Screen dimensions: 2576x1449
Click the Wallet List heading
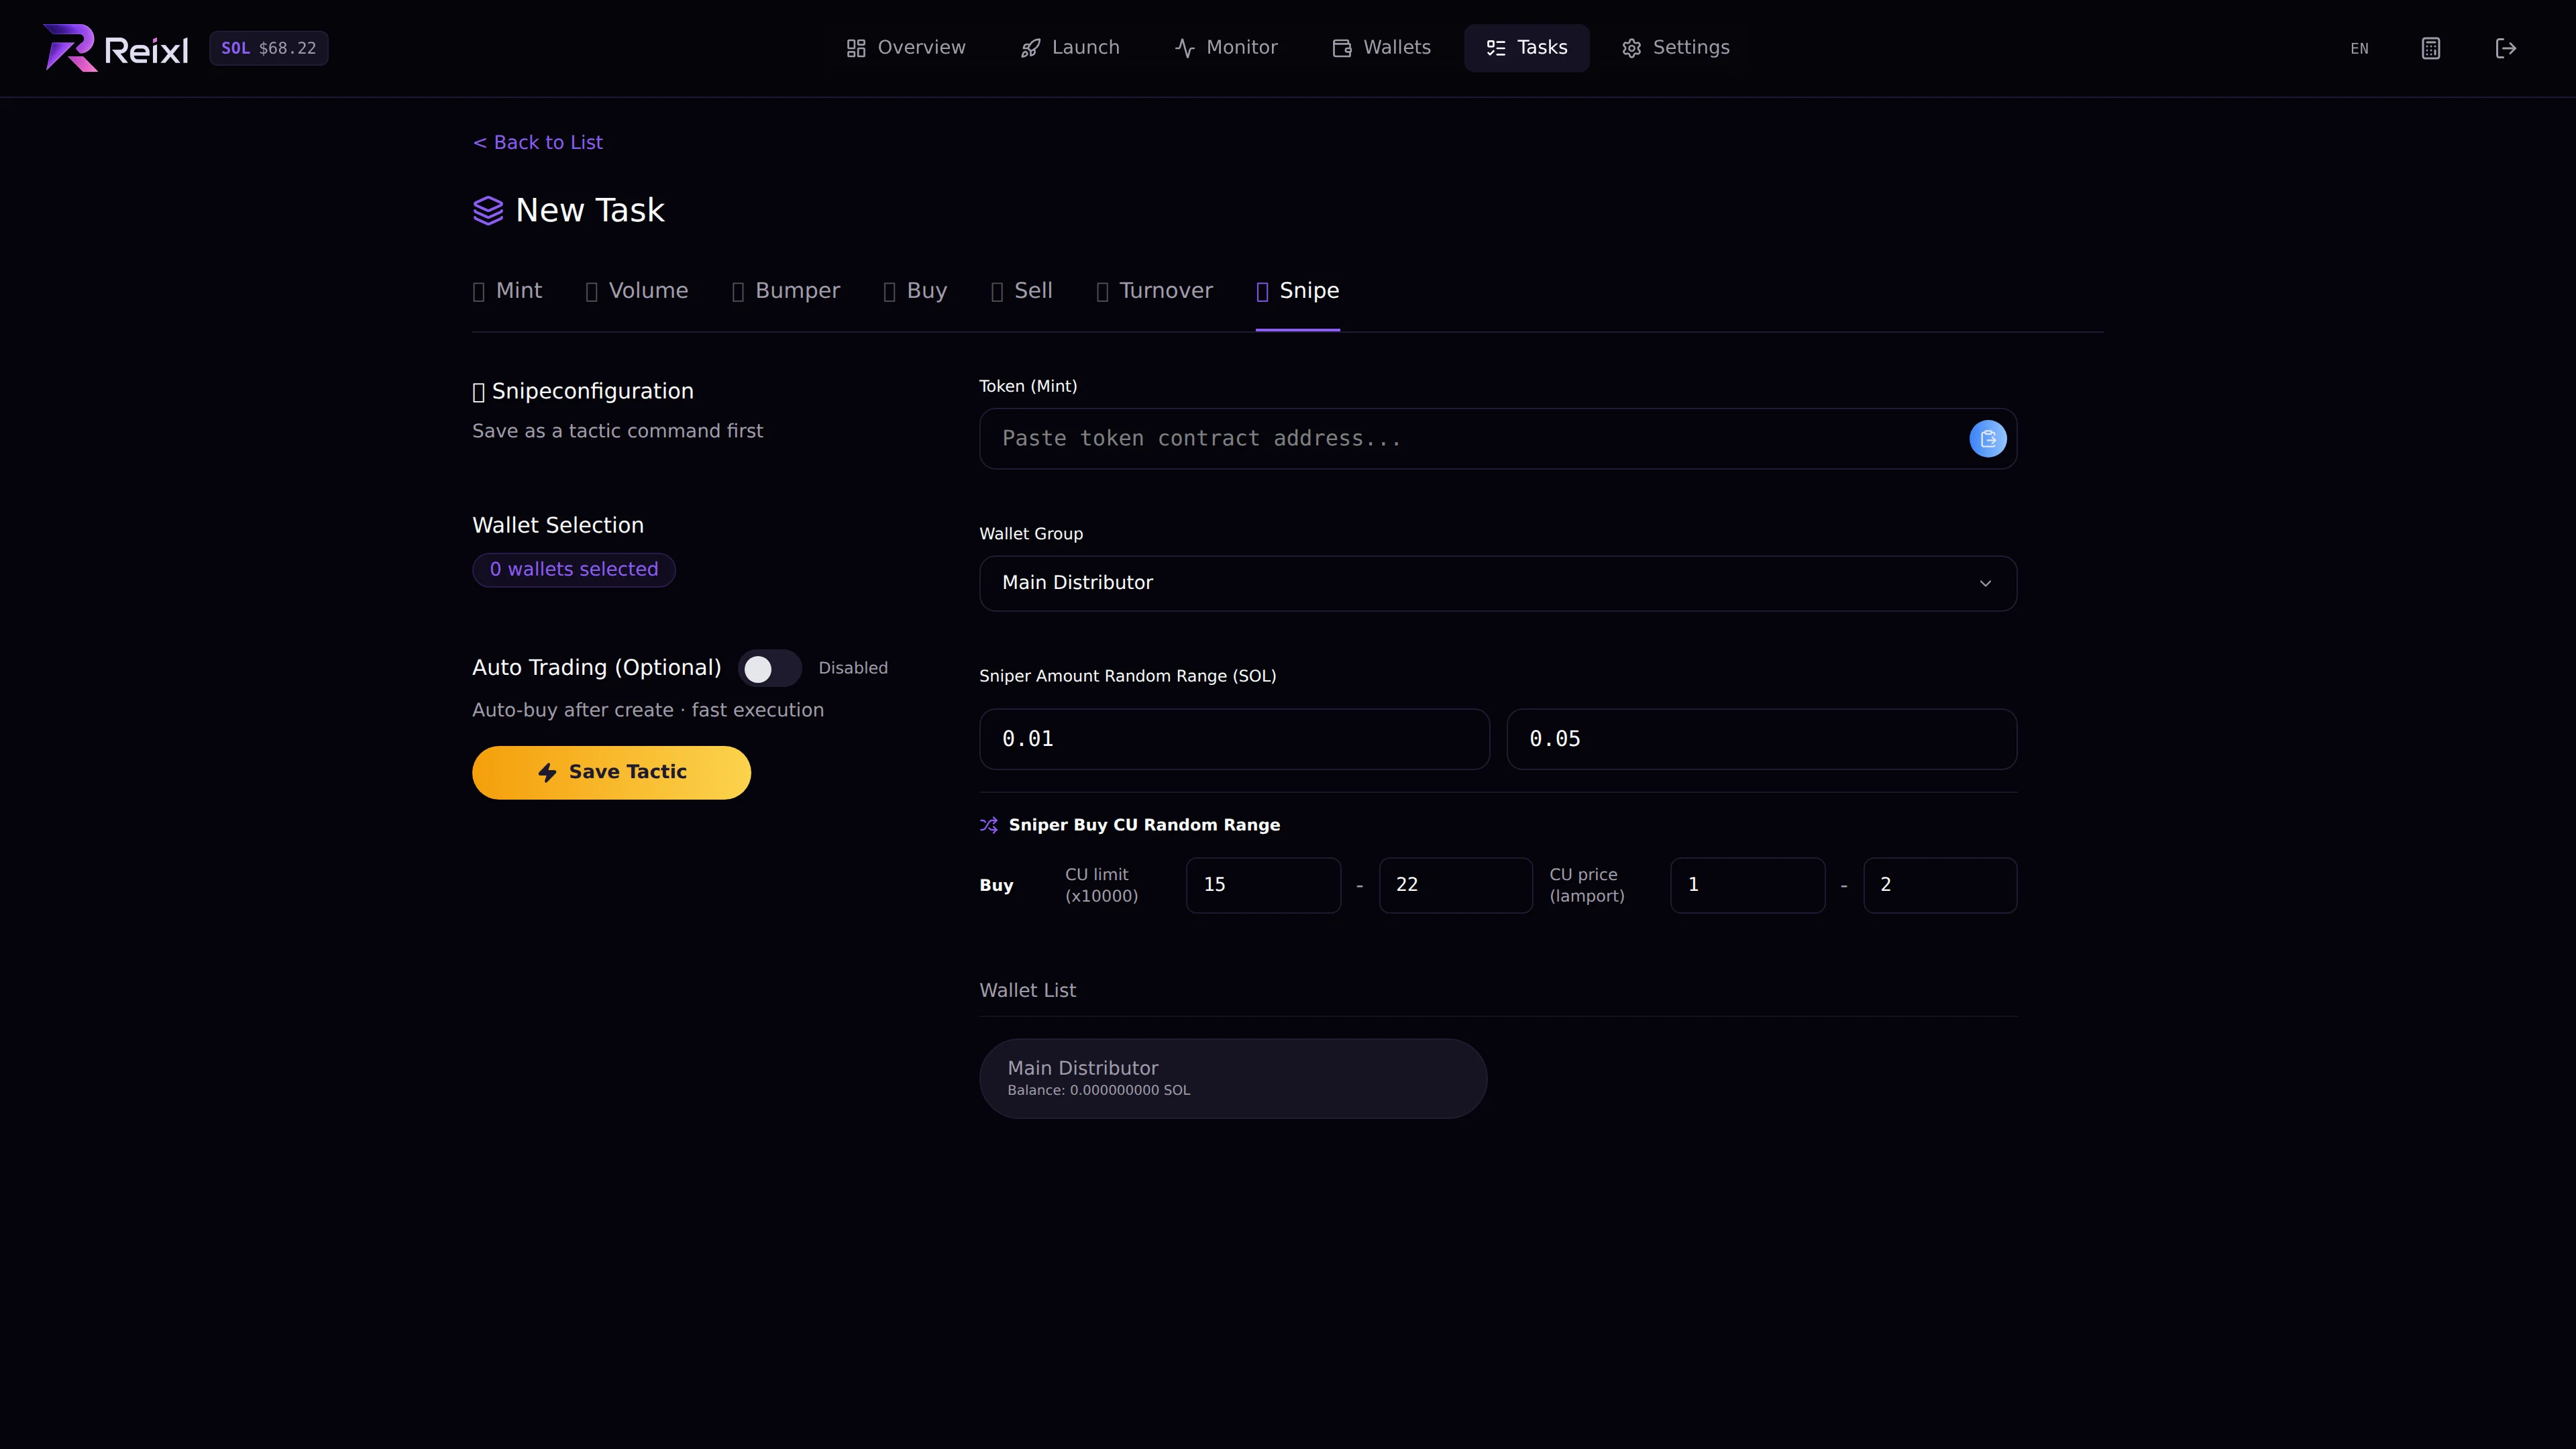[x=1027, y=990]
